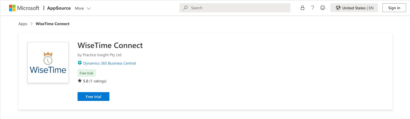Open Dynamics 365 Business Central link
This screenshot has width=410, height=119.
(x=110, y=63)
